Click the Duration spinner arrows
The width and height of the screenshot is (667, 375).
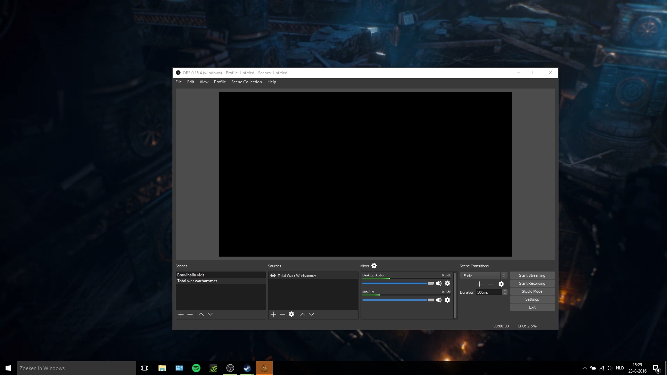505,292
